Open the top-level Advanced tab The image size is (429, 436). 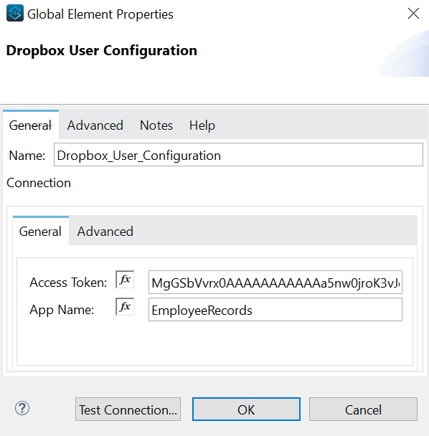click(95, 125)
